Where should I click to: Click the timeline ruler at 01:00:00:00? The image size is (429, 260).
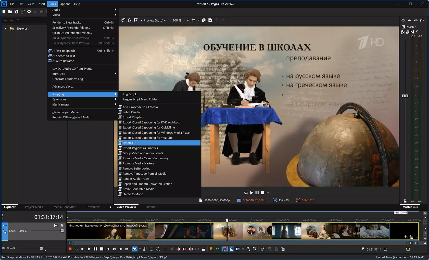click(178, 220)
